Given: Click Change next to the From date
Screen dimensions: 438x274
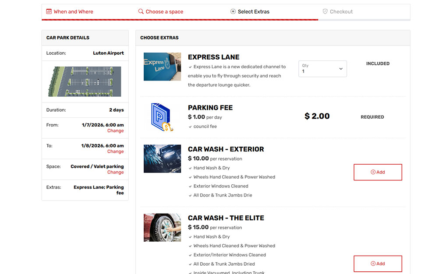Looking at the screenshot, I should (115, 130).
